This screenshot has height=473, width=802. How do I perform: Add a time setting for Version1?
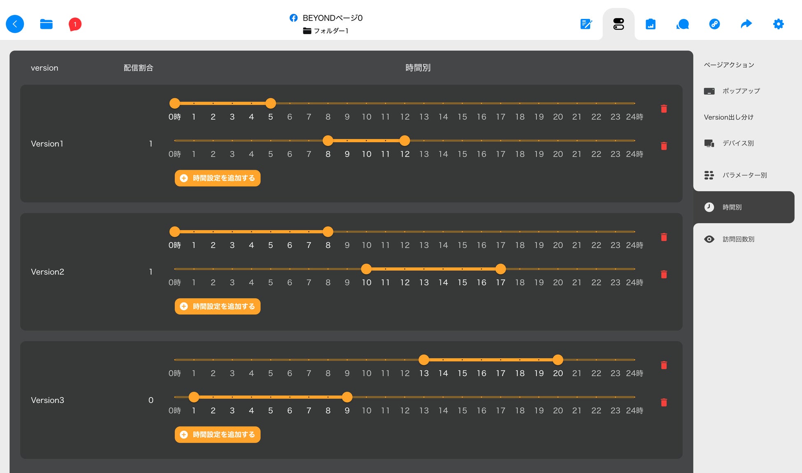(x=218, y=178)
